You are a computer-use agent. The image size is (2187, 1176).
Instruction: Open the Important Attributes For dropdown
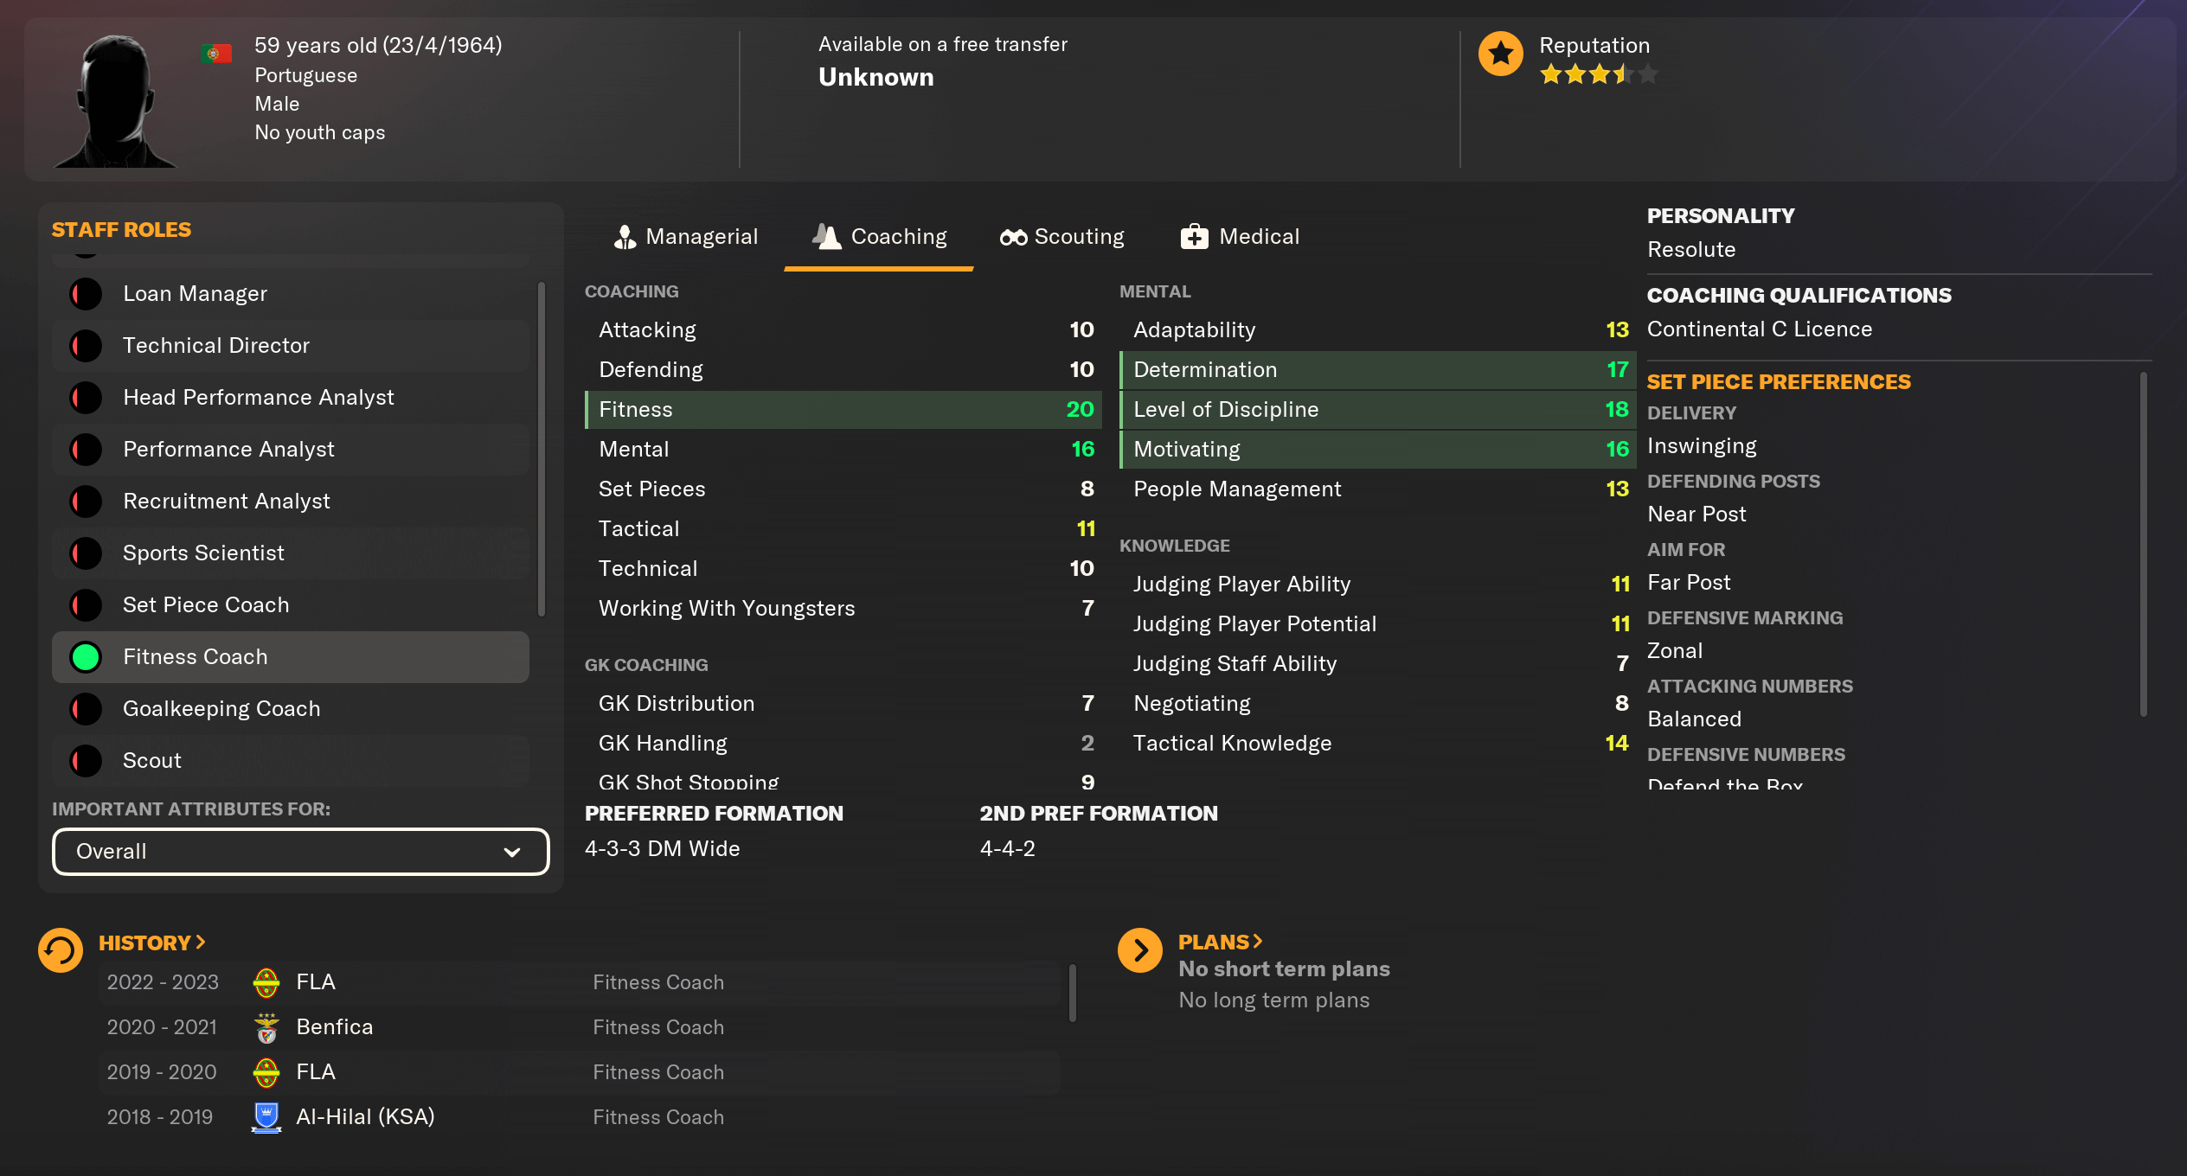click(x=300, y=852)
